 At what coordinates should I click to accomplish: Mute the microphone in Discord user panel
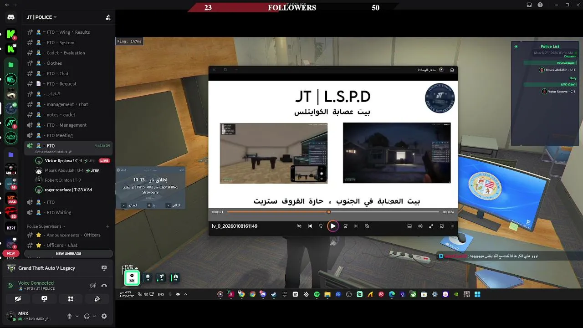tap(70, 316)
